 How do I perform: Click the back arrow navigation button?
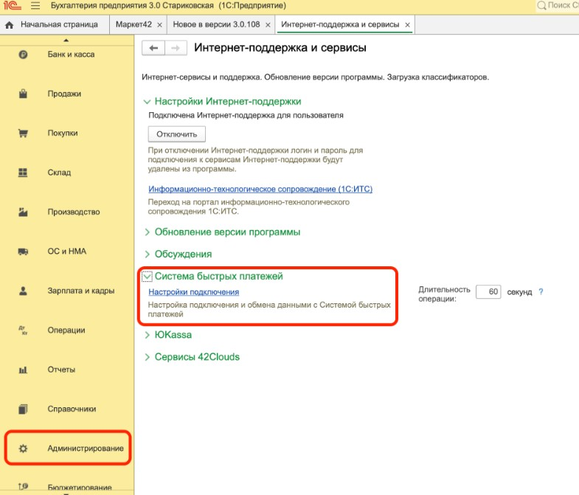tap(153, 48)
